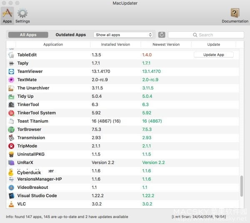Select the TripMode row name
Screen dimensions: 250x223
click(27, 146)
